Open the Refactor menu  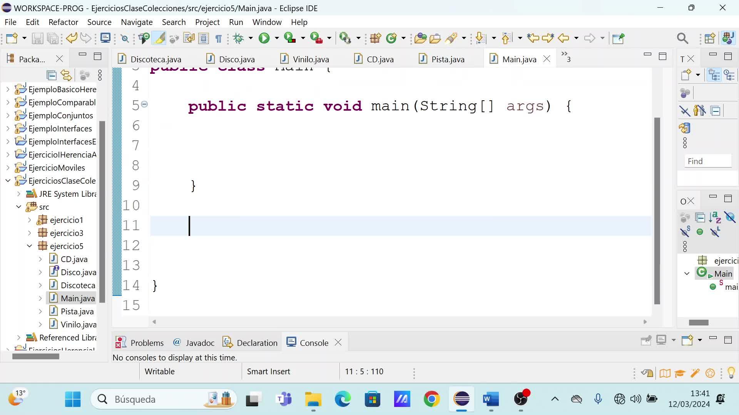[63, 22]
